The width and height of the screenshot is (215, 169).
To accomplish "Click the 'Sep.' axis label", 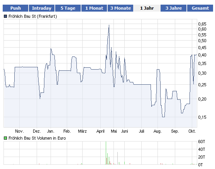I will [x=175, y=131].
